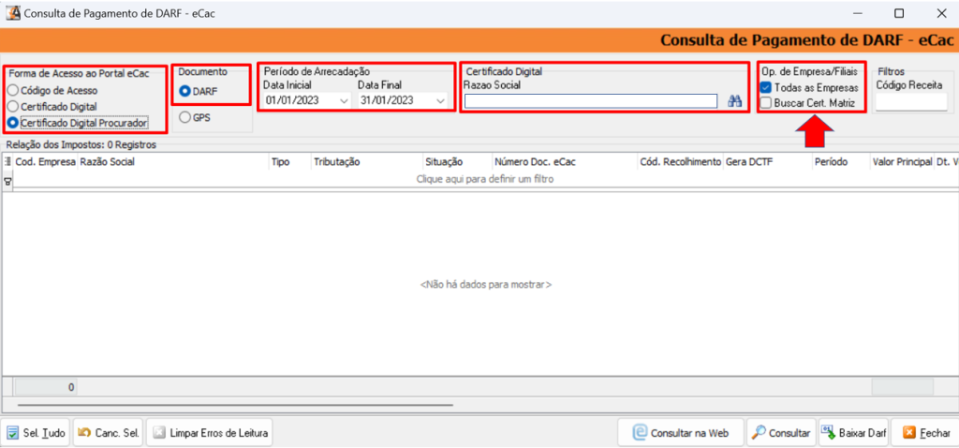Click Limpar Erros de Leitura button

[x=210, y=433]
